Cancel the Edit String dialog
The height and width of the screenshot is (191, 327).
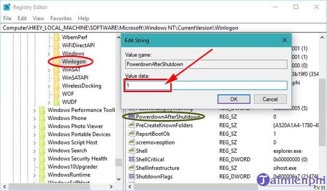[270, 99]
